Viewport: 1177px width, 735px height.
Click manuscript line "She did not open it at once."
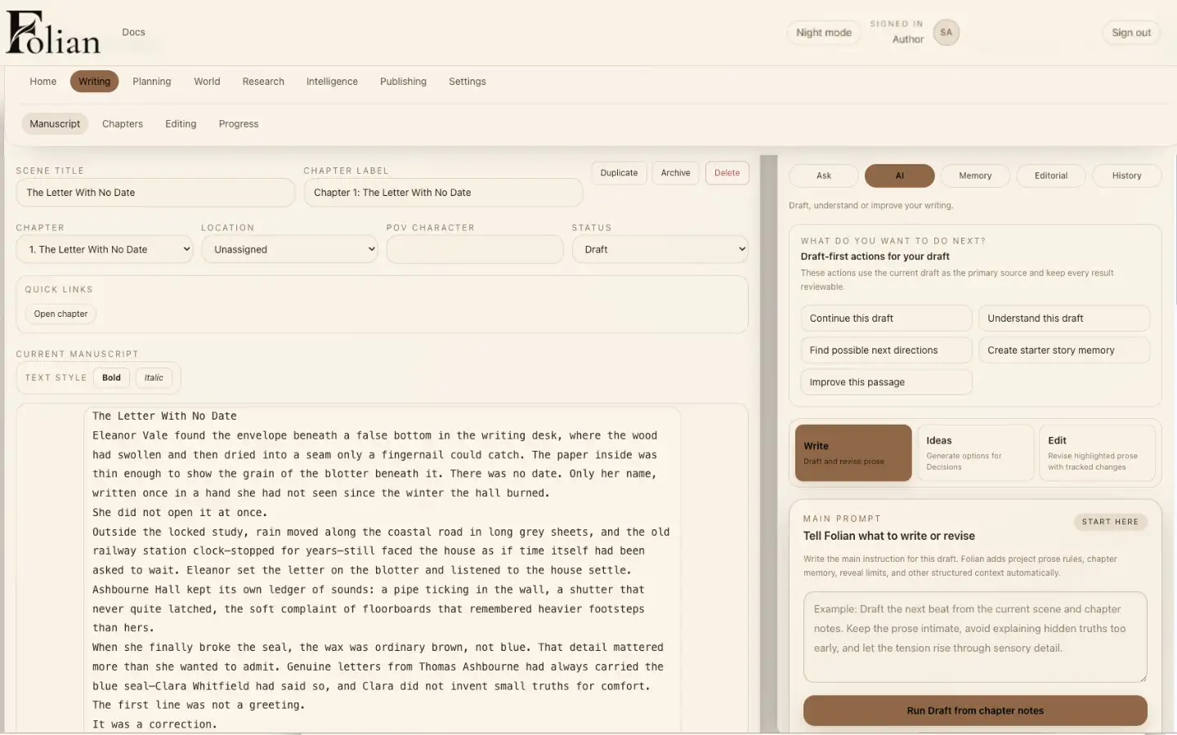click(x=180, y=513)
